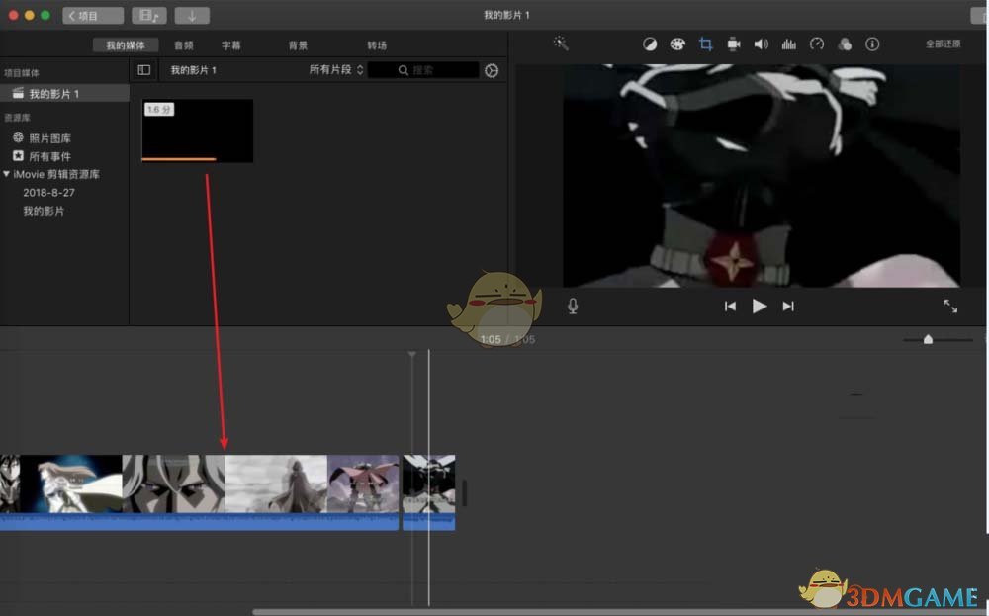This screenshot has height=616, width=989.
Task: Open clip filter and audio effects icon
Action: pyautogui.click(x=845, y=44)
